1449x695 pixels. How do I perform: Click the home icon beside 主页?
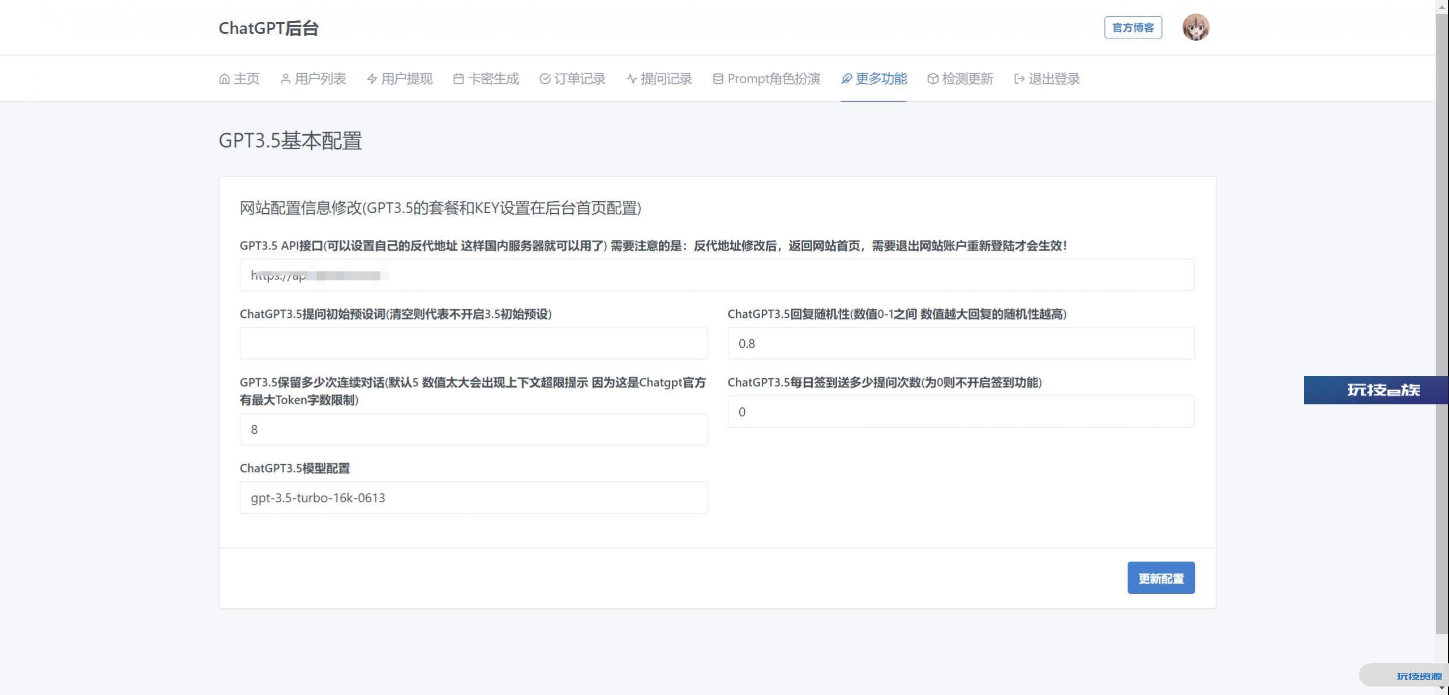point(224,79)
